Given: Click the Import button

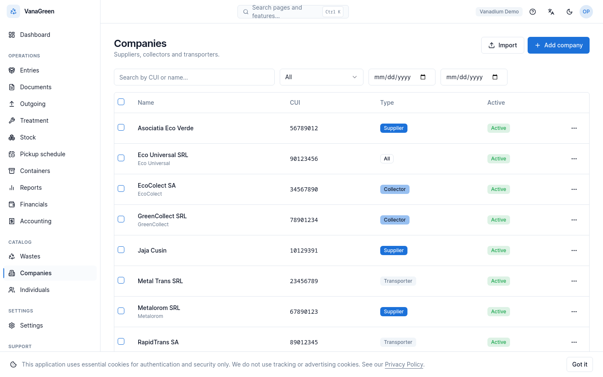Looking at the screenshot, I should click(502, 45).
